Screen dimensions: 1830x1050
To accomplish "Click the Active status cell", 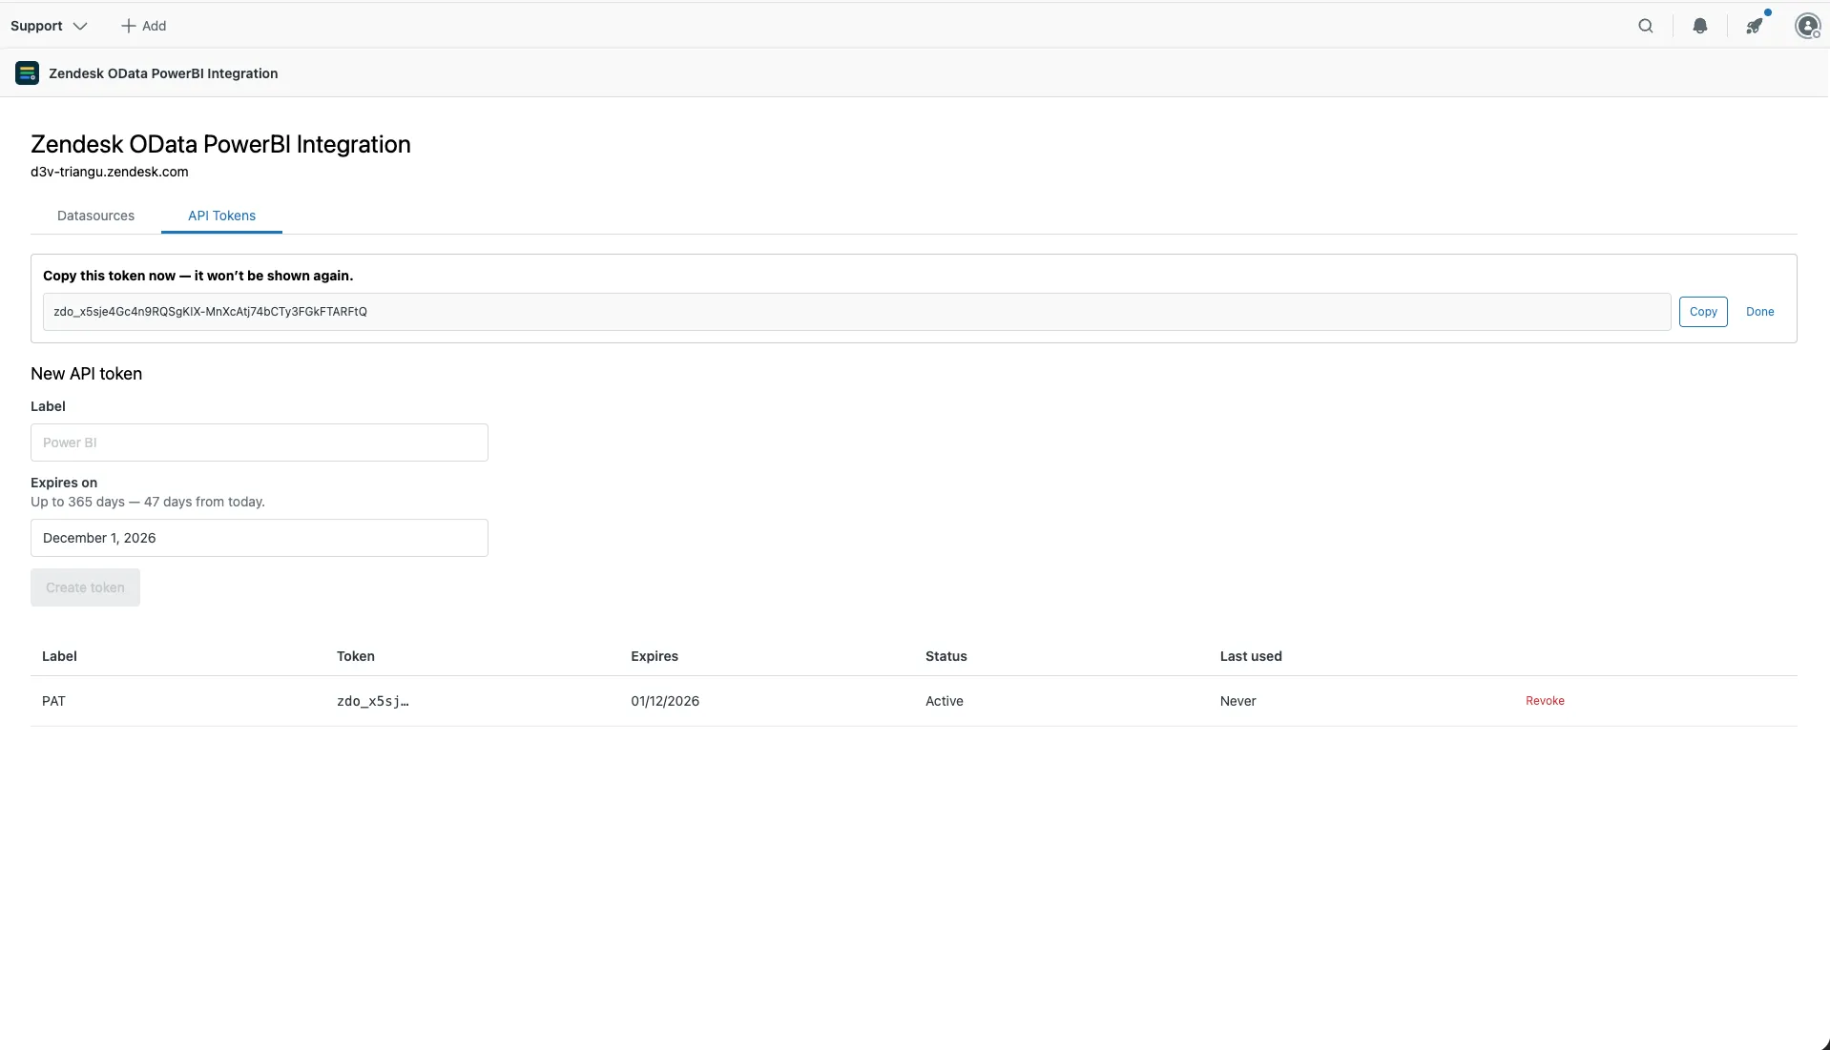I will pyautogui.click(x=945, y=701).
